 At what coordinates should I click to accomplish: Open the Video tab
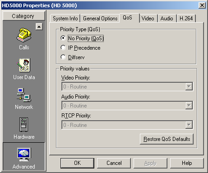pyautogui.click(x=148, y=19)
